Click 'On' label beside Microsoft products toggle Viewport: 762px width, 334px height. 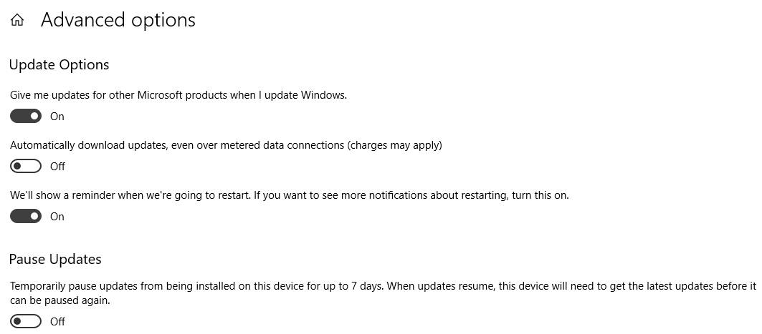pyautogui.click(x=57, y=117)
